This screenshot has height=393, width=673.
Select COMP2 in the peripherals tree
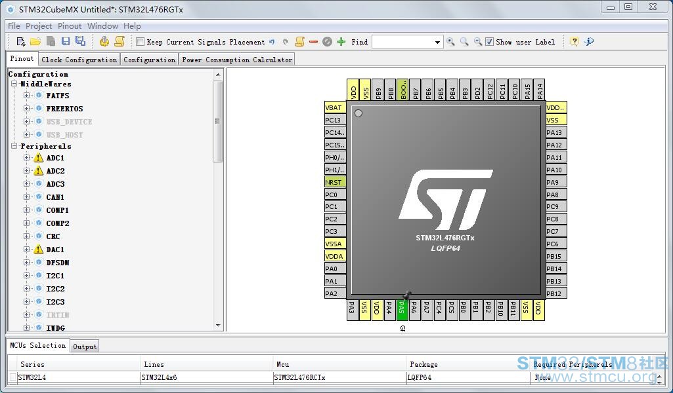(58, 223)
